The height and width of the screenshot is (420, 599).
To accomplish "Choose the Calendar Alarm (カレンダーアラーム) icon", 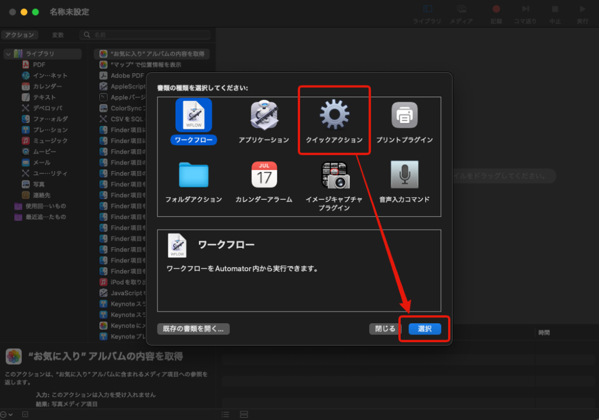I will click(x=264, y=175).
